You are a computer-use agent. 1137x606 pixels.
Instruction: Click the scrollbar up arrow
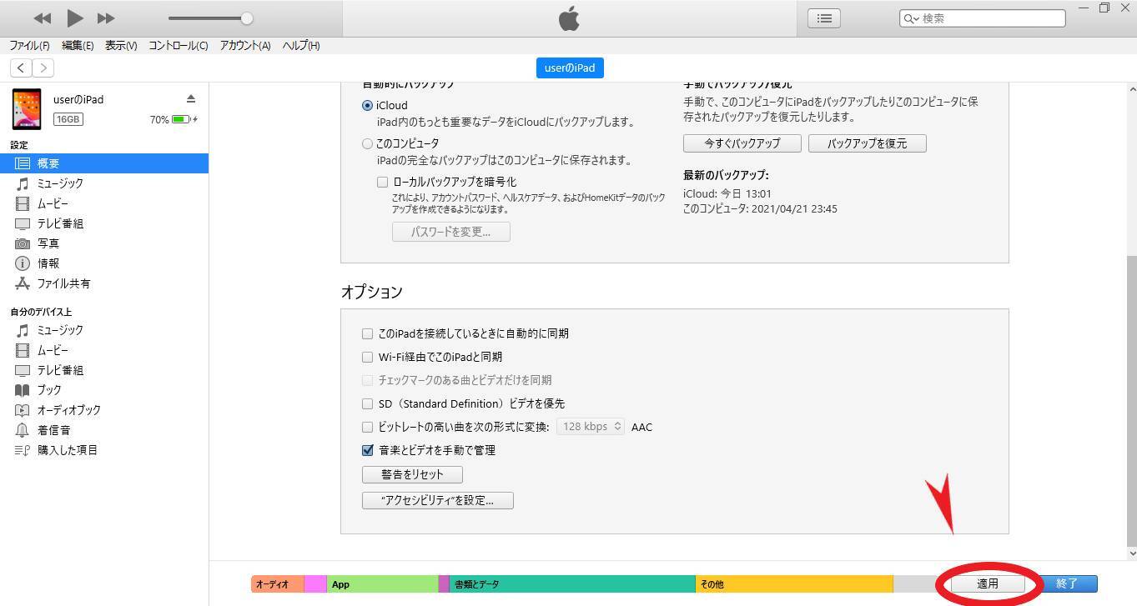pyautogui.click(x=1132, y=89)
